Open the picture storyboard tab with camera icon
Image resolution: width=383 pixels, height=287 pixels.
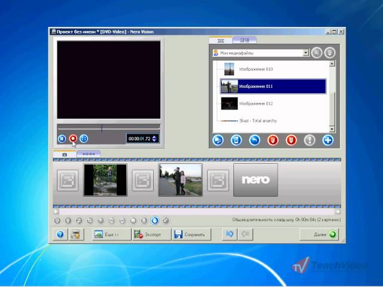point(65,154)
